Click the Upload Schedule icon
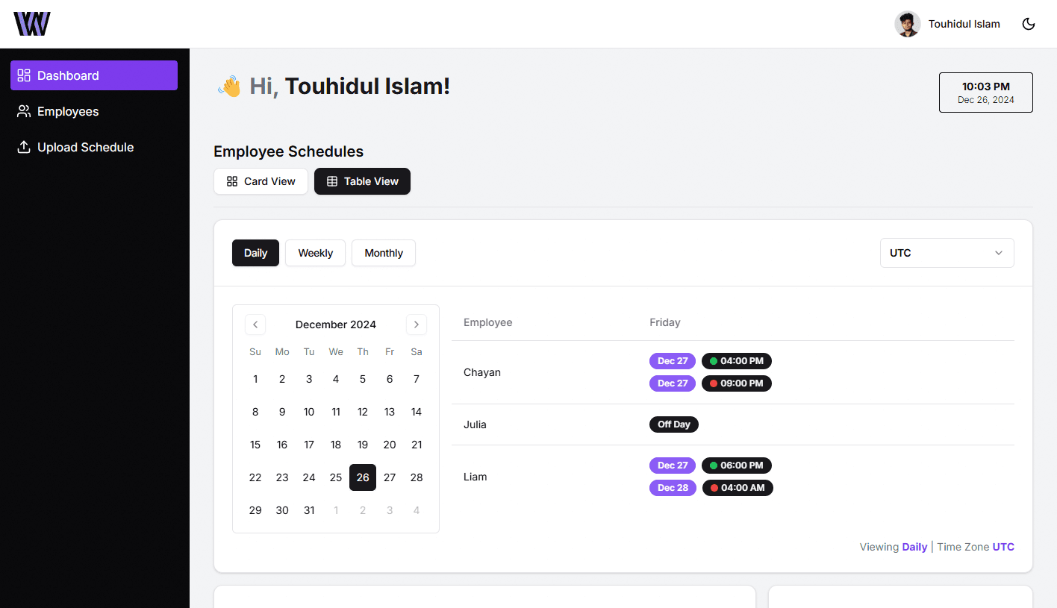 (x=22, y=147)
